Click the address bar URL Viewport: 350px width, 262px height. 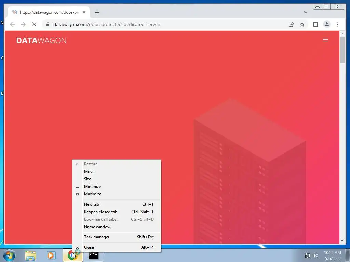coord(107,24)
